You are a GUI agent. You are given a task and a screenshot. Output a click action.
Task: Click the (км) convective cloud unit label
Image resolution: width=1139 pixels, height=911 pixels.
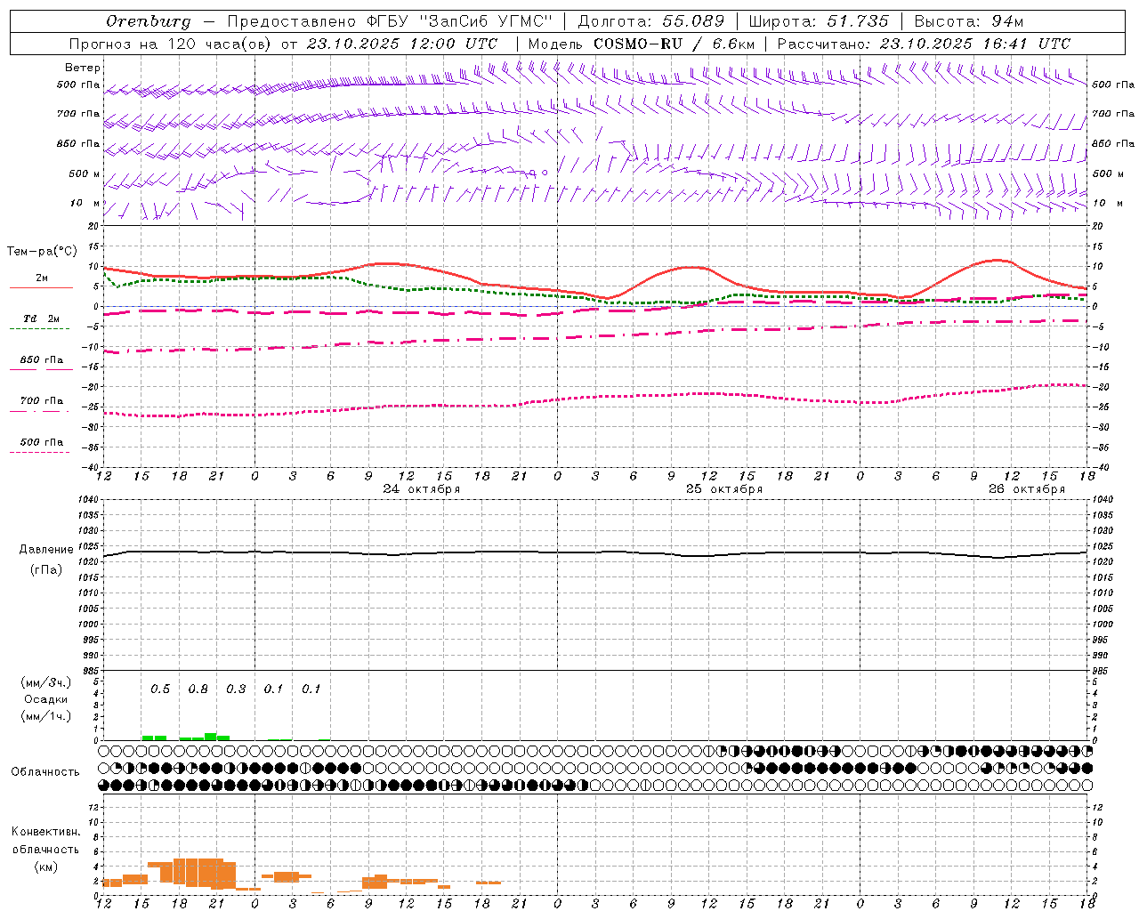46,867
